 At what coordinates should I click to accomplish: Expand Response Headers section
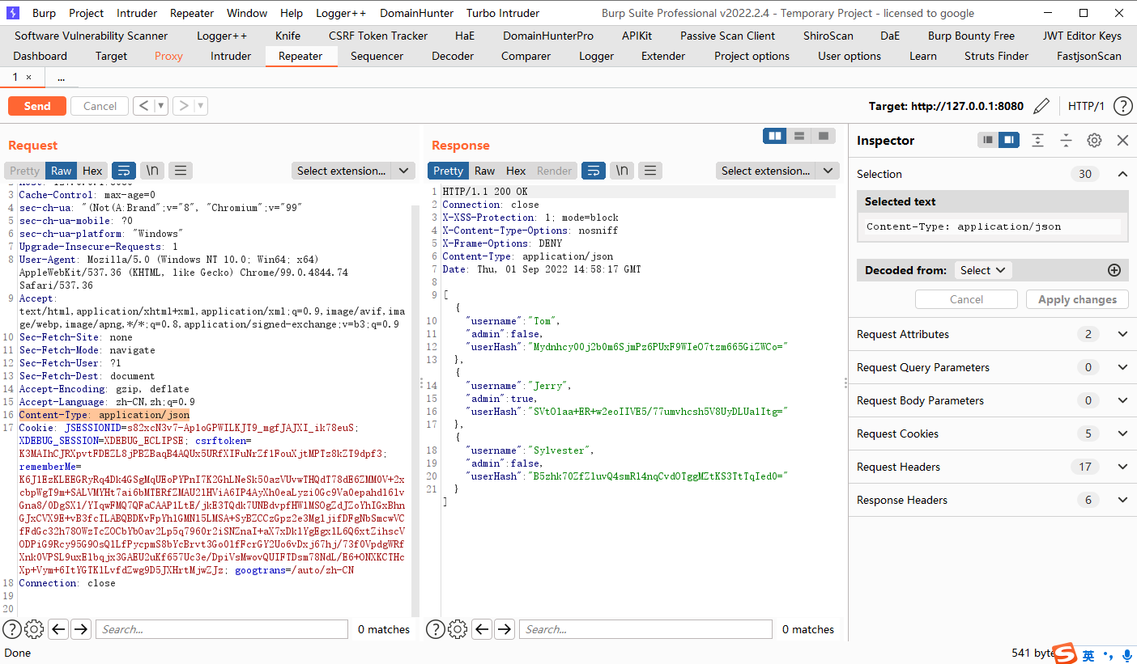click(1122, 500)
